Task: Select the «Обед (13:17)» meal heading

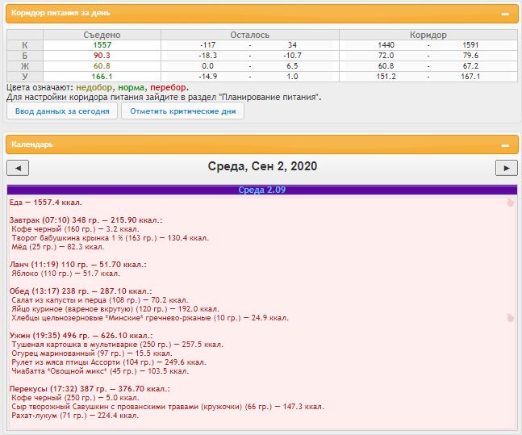Action: point(81,291)
